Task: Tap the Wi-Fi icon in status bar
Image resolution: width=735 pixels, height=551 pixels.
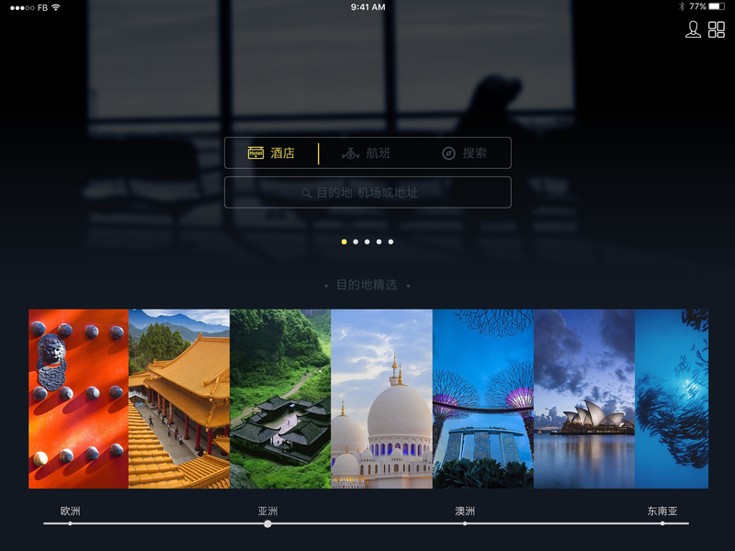Action: click(56, 7)
